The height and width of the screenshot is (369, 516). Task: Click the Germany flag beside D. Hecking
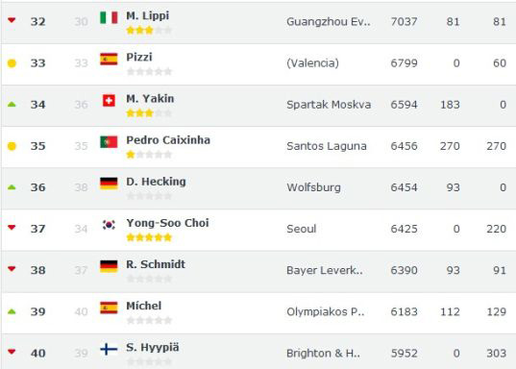109,184
